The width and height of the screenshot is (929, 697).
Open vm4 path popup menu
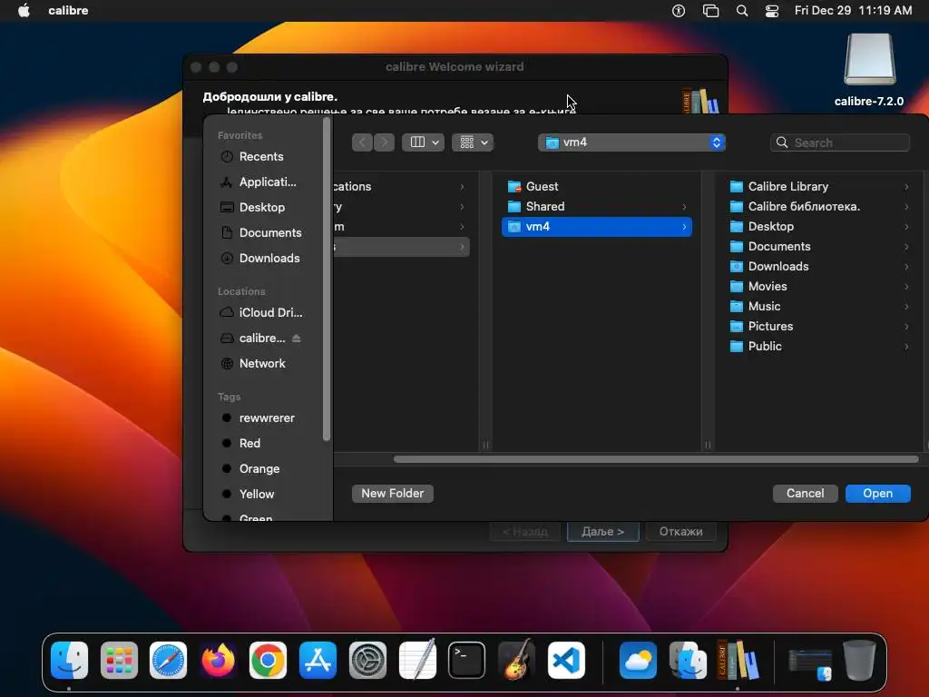pos(631,142)
